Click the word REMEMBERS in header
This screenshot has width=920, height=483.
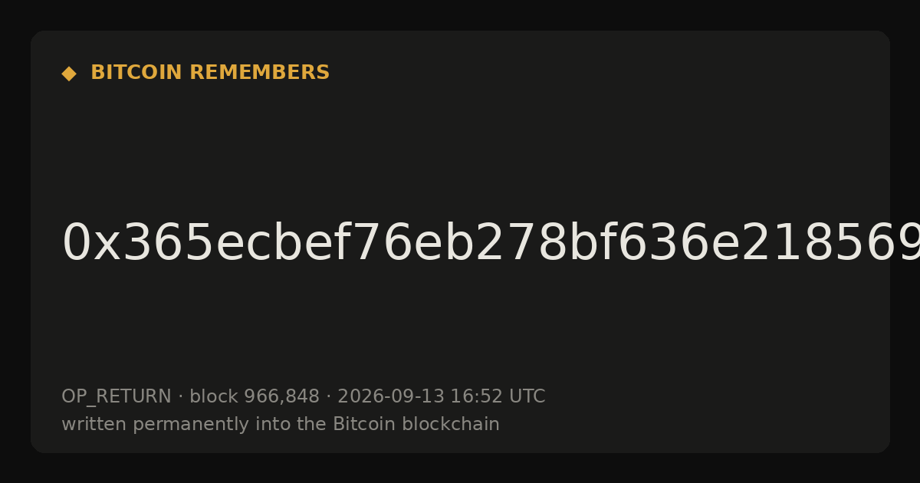[259, 73]
